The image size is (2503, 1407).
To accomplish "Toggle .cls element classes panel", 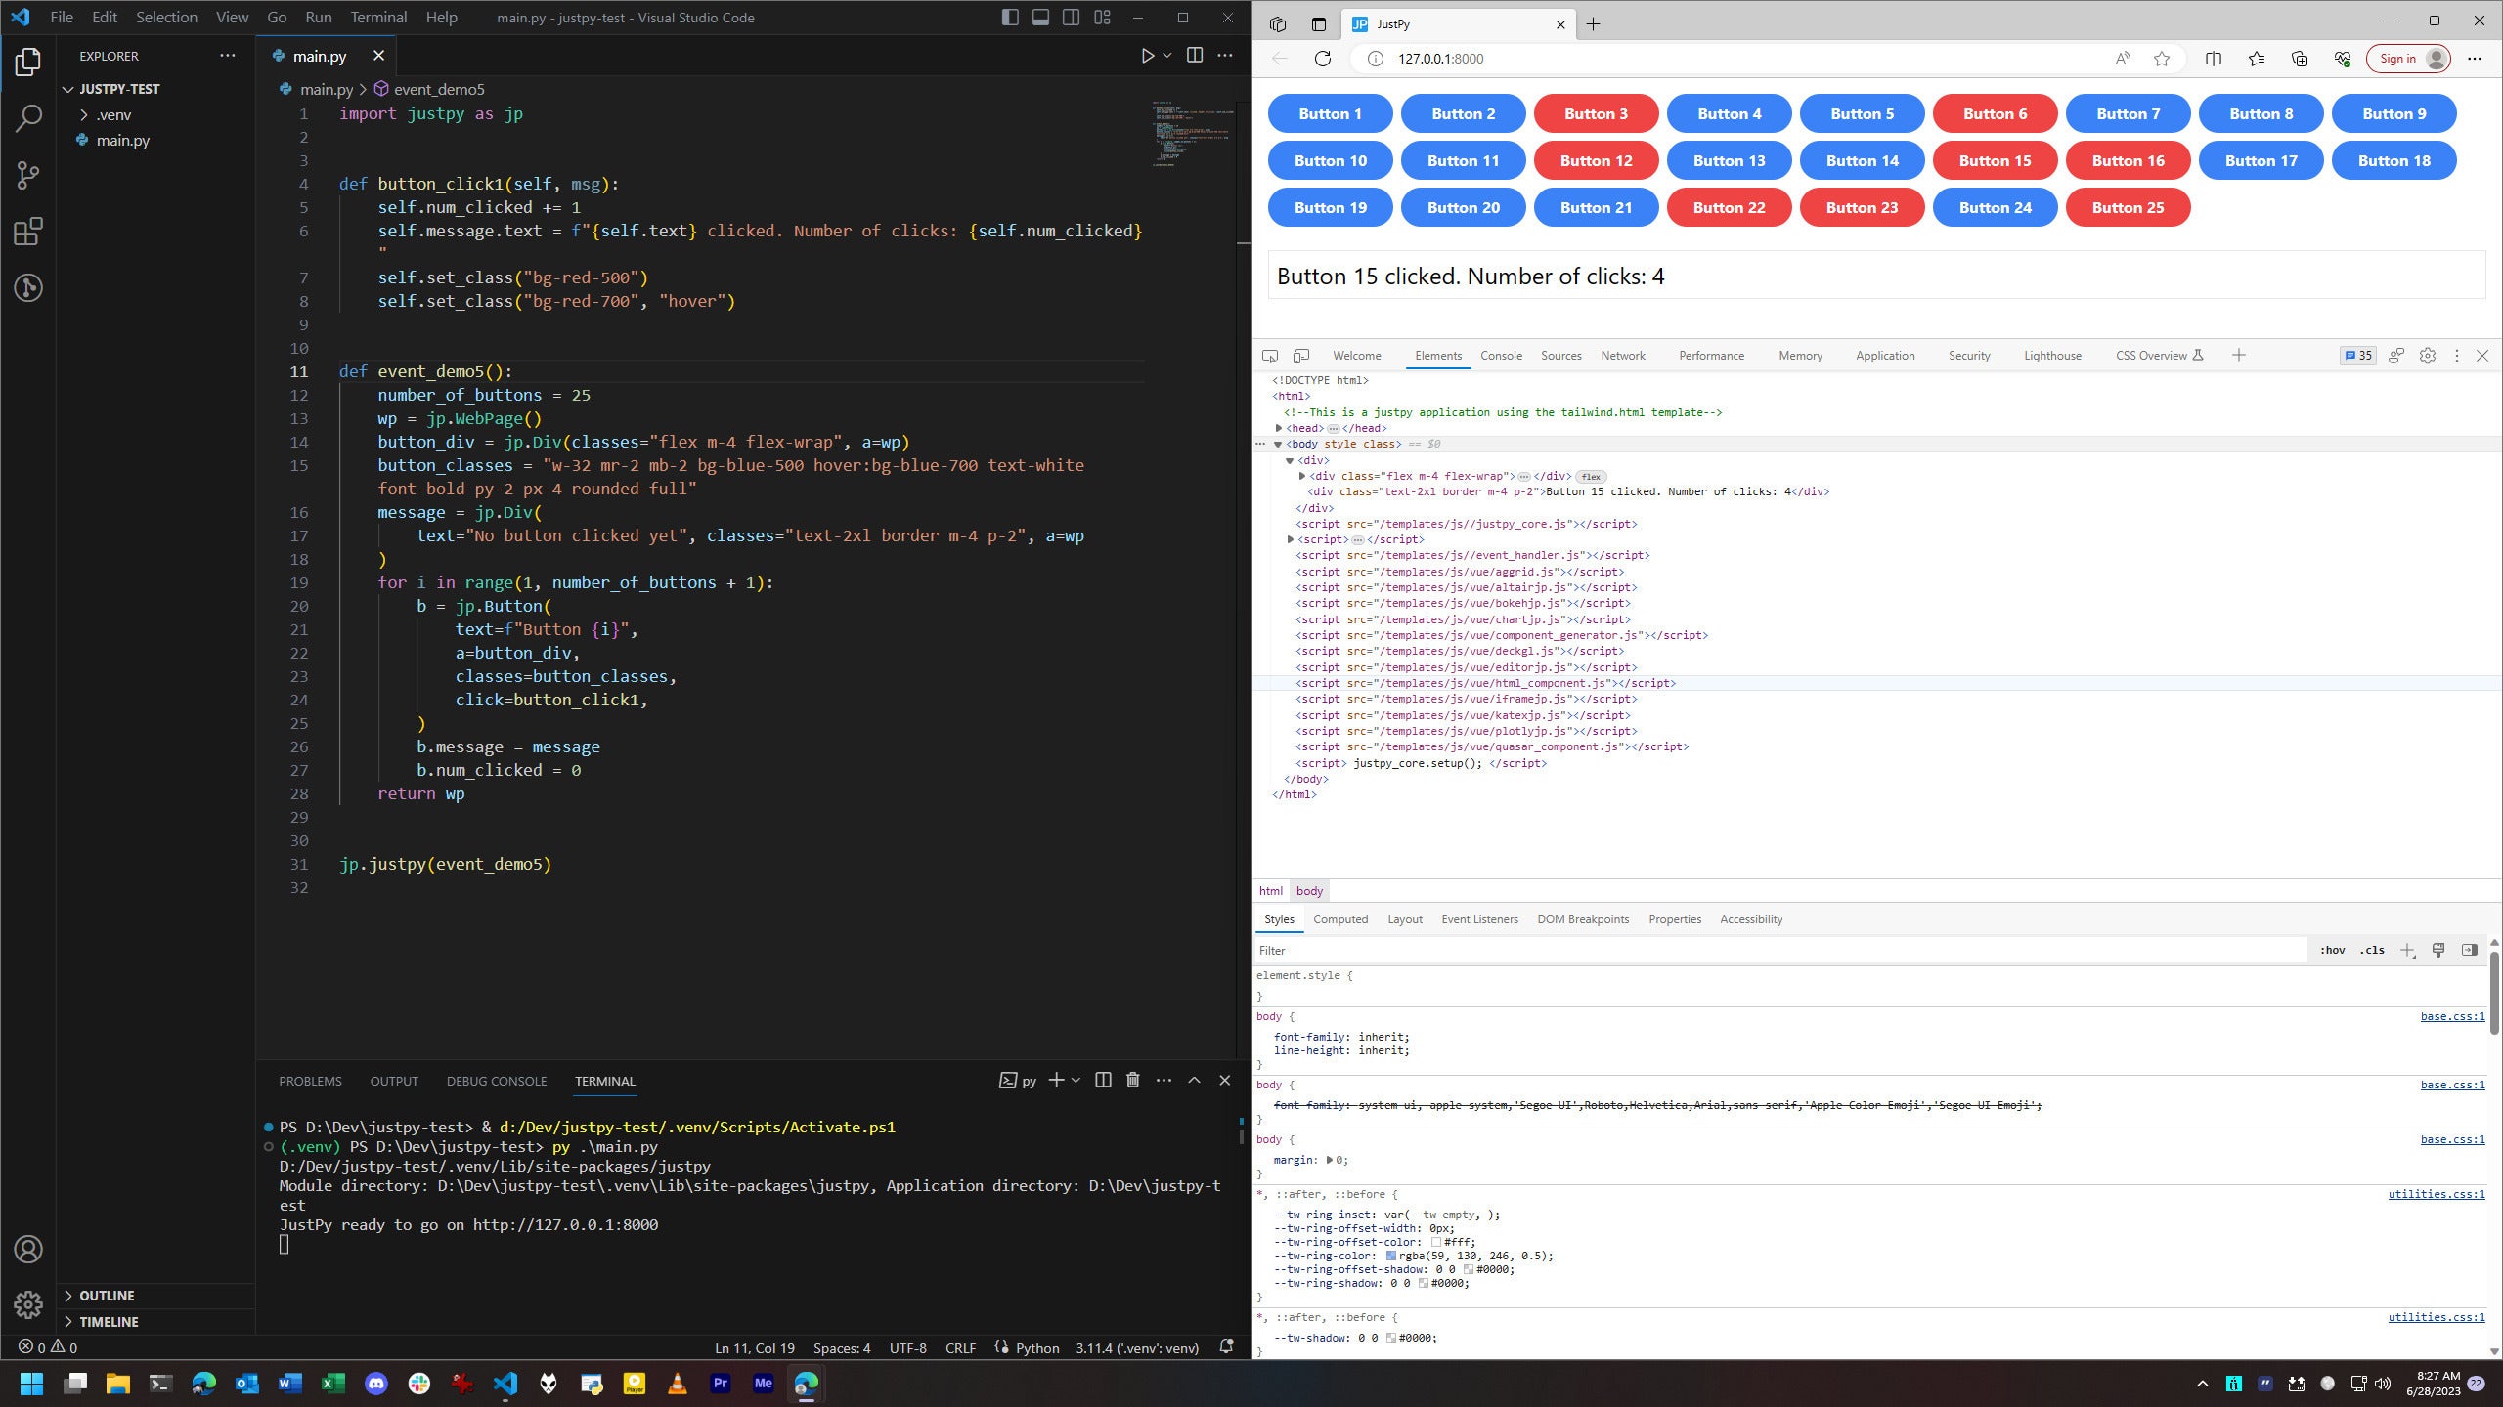I will [2372, 950].
